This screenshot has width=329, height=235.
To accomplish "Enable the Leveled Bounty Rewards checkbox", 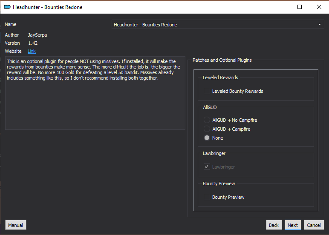I will point(207,91).
